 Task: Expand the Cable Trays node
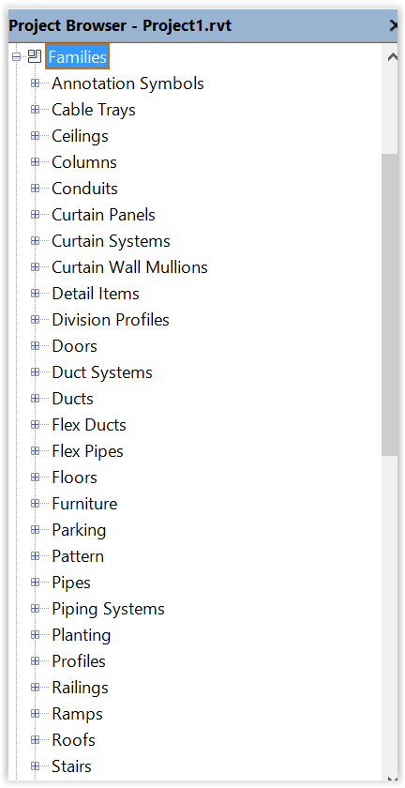(x=35, y=109)
